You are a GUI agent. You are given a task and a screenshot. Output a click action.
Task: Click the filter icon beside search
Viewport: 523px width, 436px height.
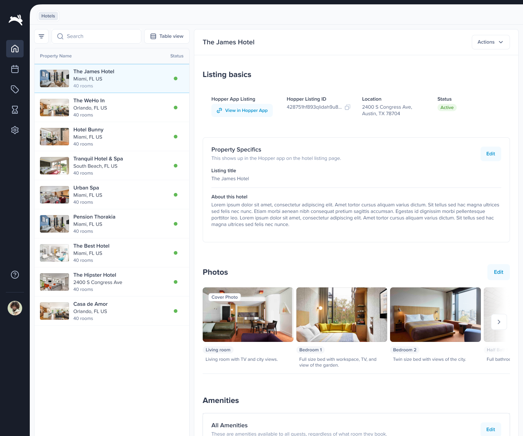41,36
